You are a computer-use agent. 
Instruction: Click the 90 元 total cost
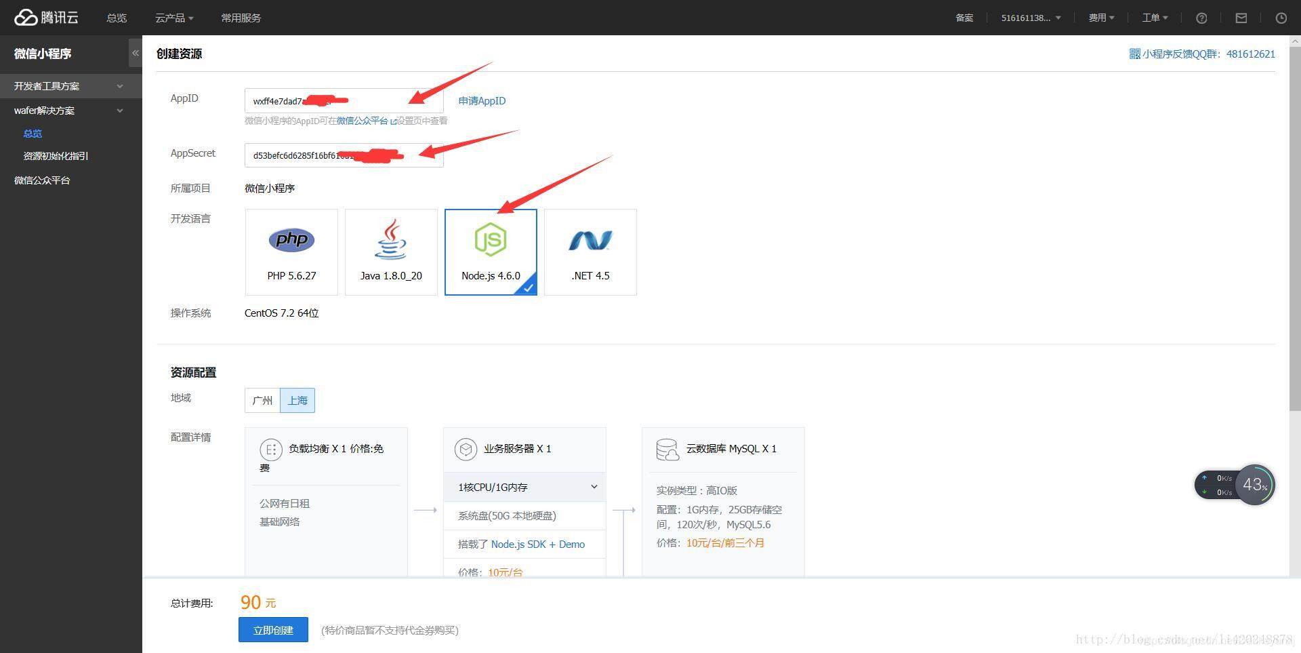(258, 602)
